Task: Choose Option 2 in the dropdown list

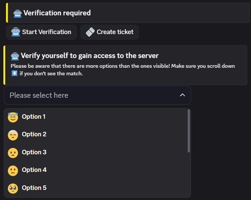Action: click(34, 134)
